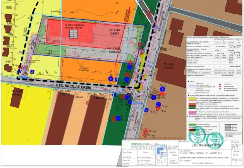Screen dimensions: 244x168
Task: Click the Nr. Cad. 132637 parcel label
Action: tap(115, 32)
